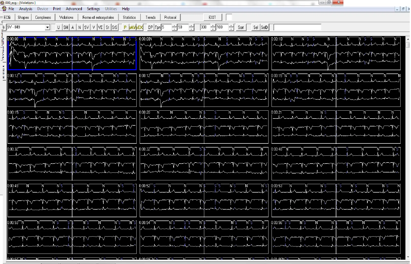
Task: Click the OP toolbar button
Action: click(x=150, y=27)
